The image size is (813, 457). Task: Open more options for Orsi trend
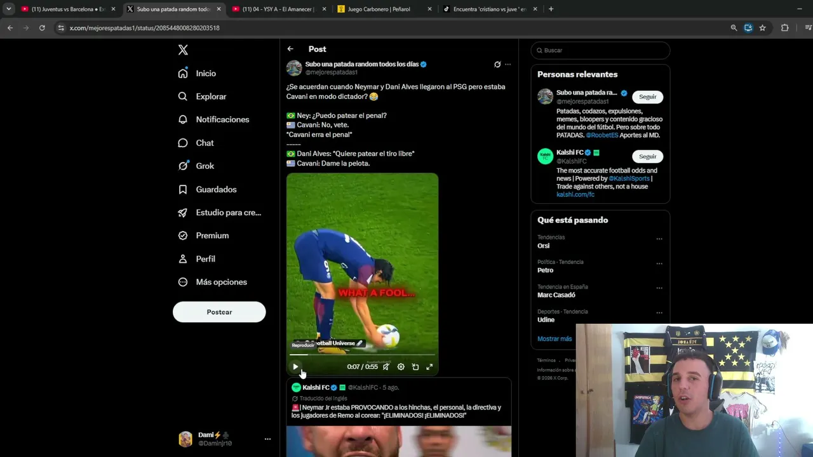coord(659,239)
